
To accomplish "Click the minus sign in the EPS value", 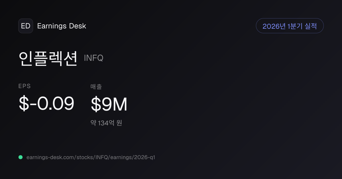I will [32, 105].
